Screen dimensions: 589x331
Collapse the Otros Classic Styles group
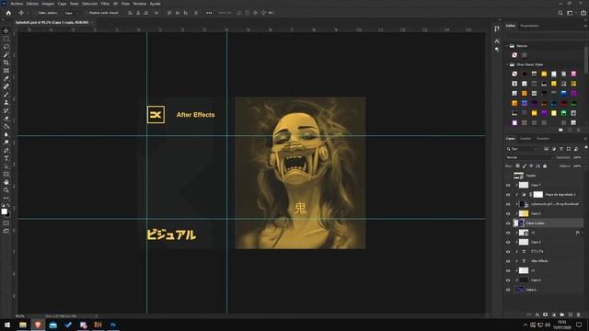pos(507,64)
